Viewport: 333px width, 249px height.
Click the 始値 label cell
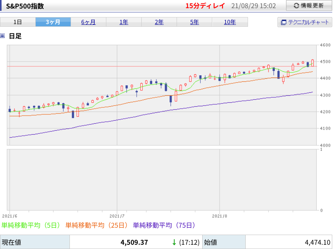pyautogui.click(x=224, y=242)
